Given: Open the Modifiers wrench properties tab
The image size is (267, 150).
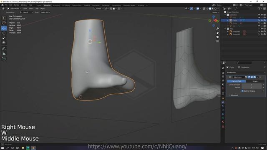Looking at the screenshot, I should pos(223,102).
